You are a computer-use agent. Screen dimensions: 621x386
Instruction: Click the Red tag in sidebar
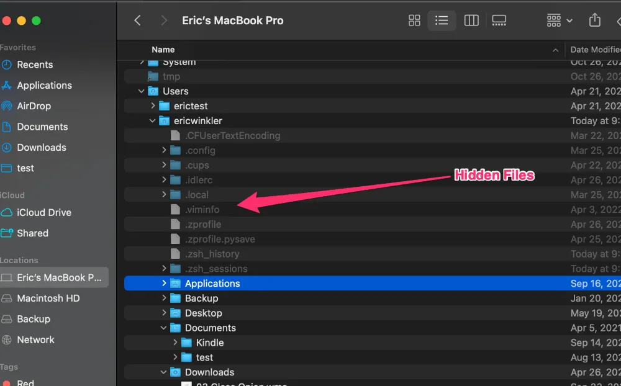[25, 383]
